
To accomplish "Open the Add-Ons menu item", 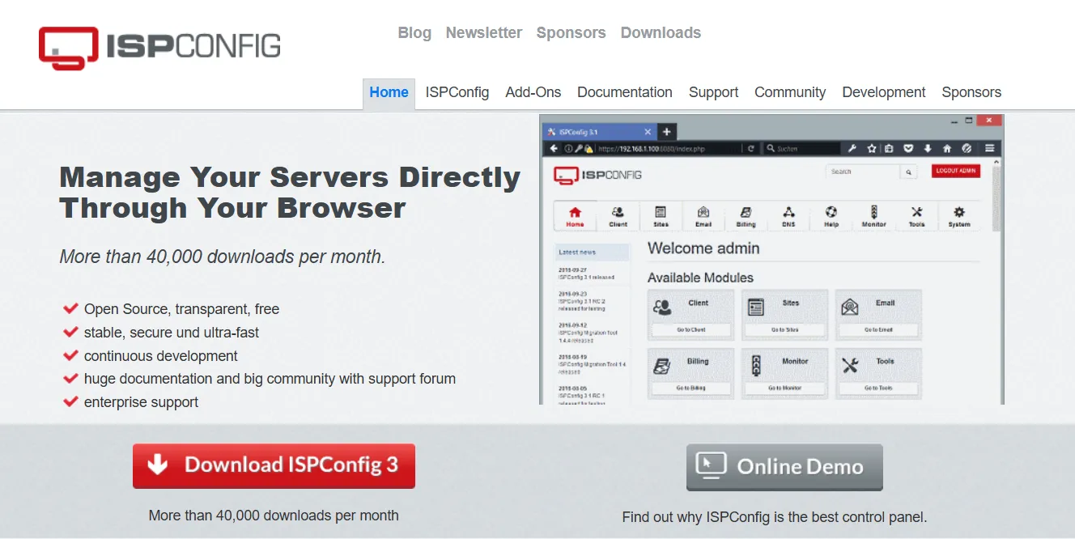I will (533, 92).
